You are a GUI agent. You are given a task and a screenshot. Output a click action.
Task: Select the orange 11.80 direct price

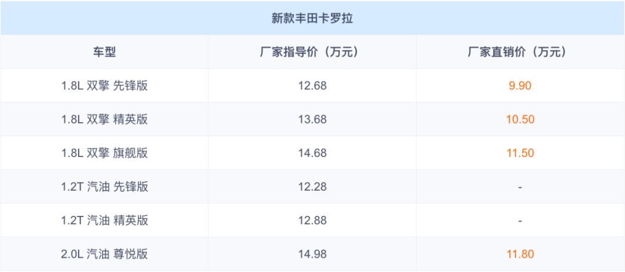[520, 254]
